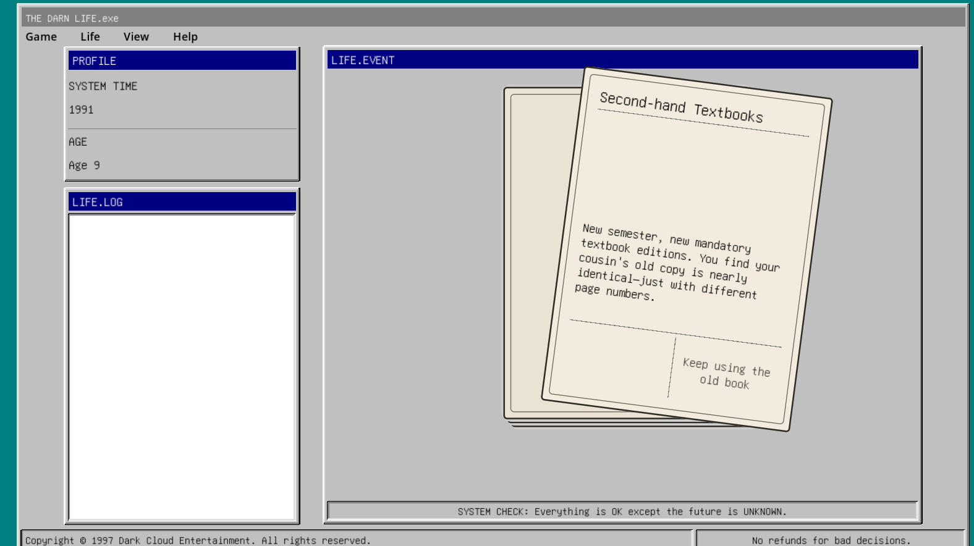Click THE DARN LIFE.exe title bar
The width and height of the screenshot is (974, 546).
point(493,18)
